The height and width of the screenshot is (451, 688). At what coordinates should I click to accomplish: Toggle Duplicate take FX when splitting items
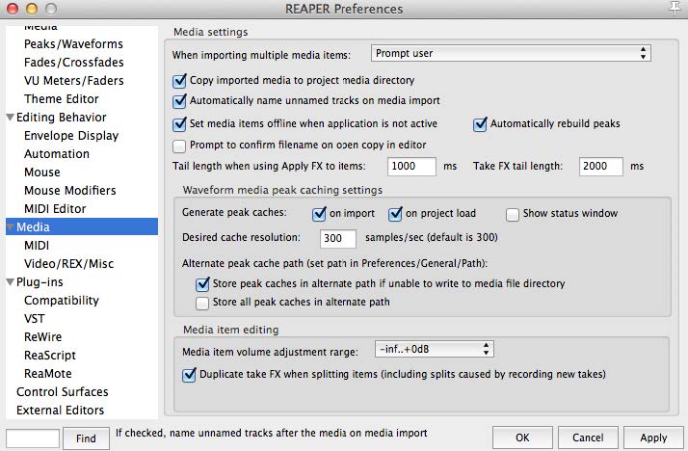pos(189,375)
